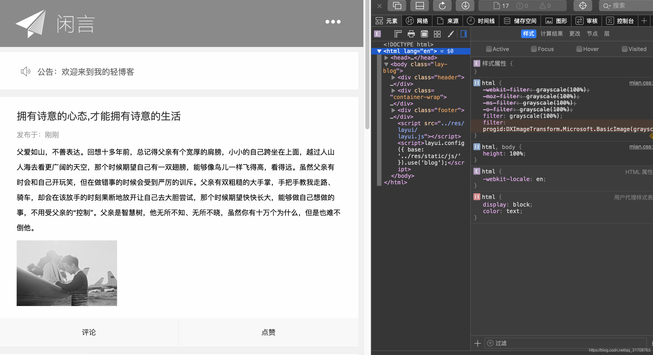Click the force appearance window icon
This screenshot has width=653, height=355.
[x=424, y=34]
